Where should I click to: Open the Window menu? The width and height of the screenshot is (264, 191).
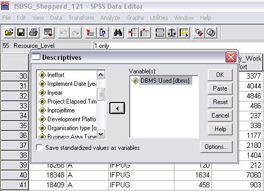184,18
